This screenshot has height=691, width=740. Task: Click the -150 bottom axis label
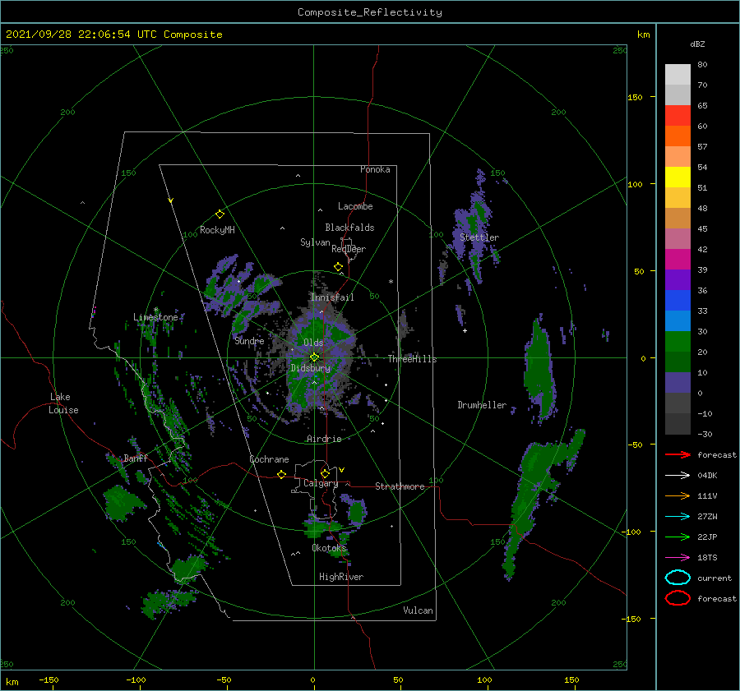(x=49, y=679)
